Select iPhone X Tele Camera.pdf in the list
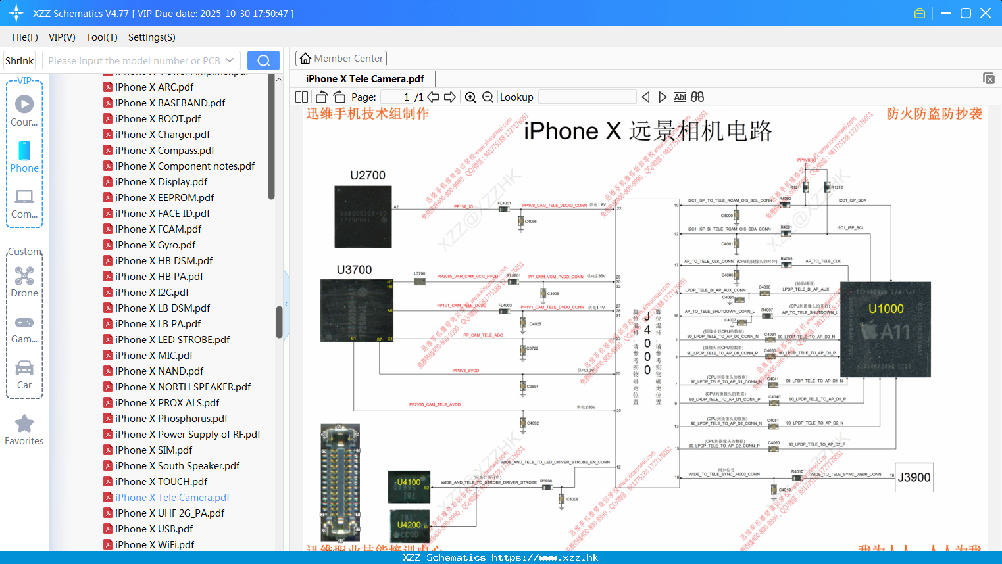The width and height of the screenshot is (1002, 564). pos(172,498)
